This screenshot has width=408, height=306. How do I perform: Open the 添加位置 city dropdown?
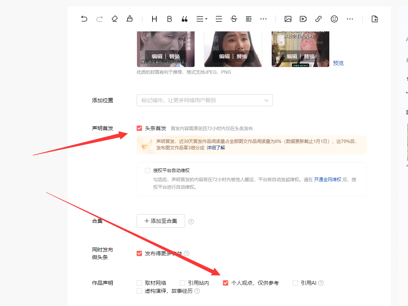(204, 100)
